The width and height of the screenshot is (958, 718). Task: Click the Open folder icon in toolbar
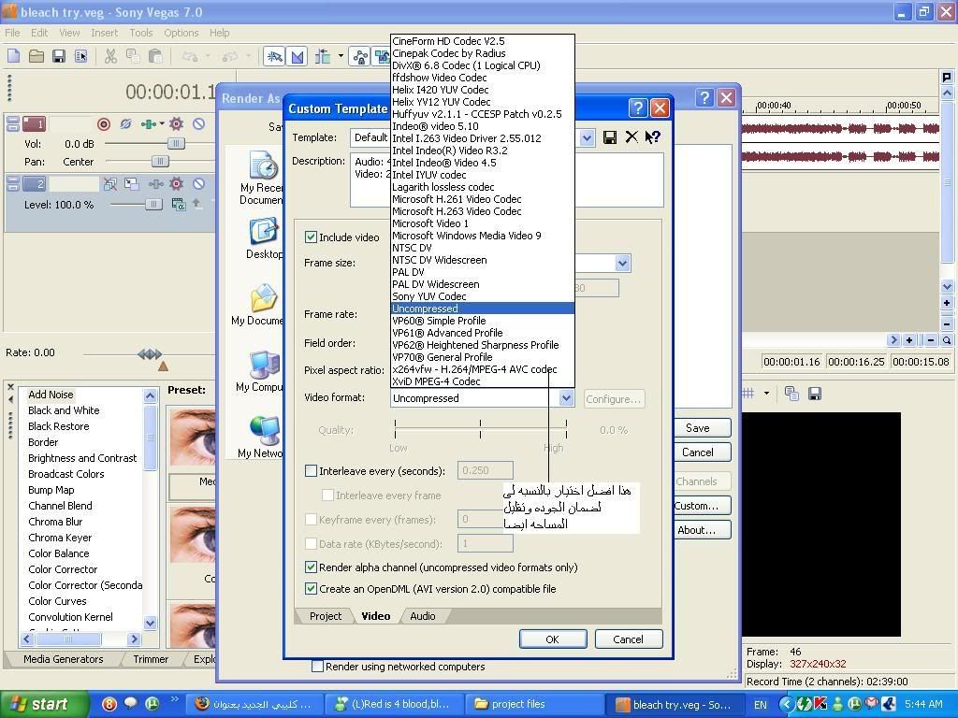point(36,56)
